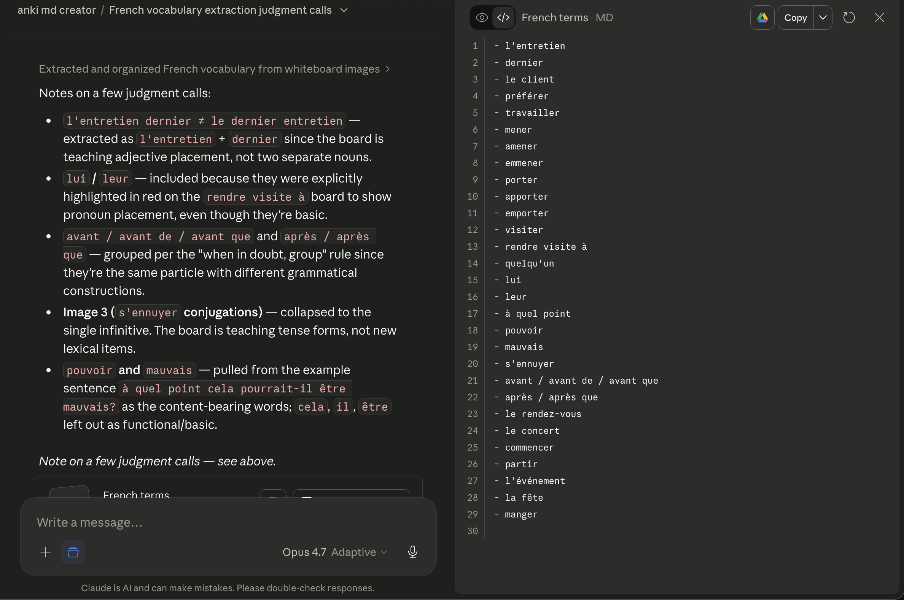This screenshot has height=600, width=904.
Task: Add attachment with plus icon
Action: [46, 552]
